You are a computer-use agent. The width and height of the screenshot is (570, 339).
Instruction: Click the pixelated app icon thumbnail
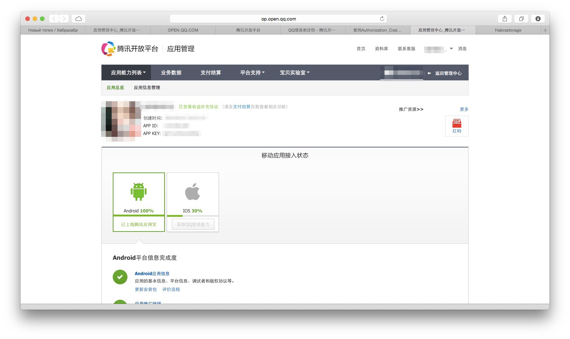[121, 121]
